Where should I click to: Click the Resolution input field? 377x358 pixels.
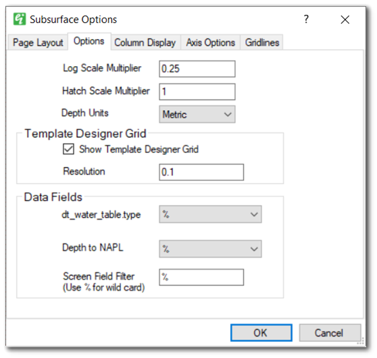point(201,173)
